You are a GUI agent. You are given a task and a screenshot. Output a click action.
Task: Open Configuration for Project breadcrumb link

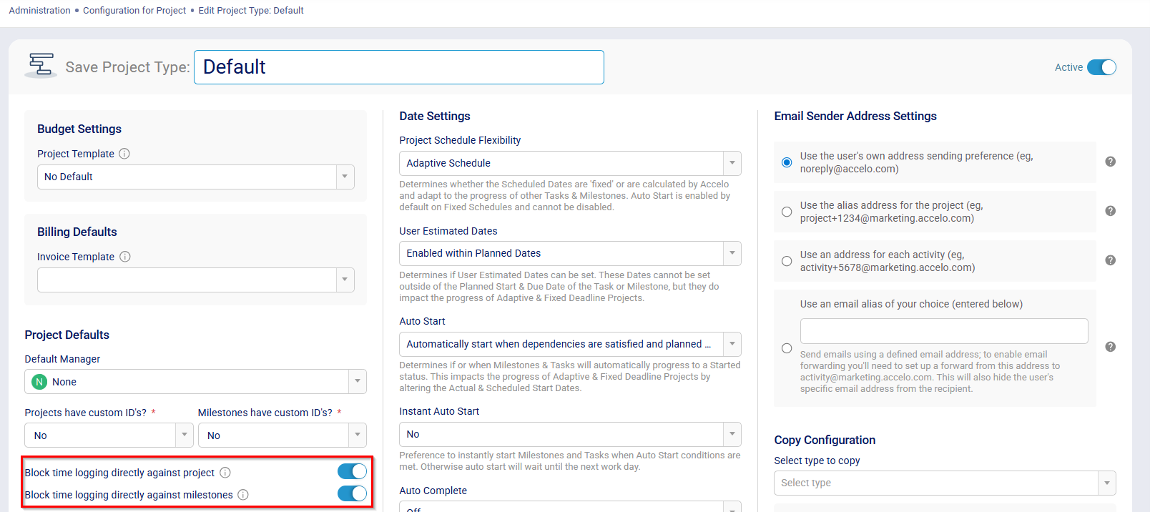tap(134, 11)
